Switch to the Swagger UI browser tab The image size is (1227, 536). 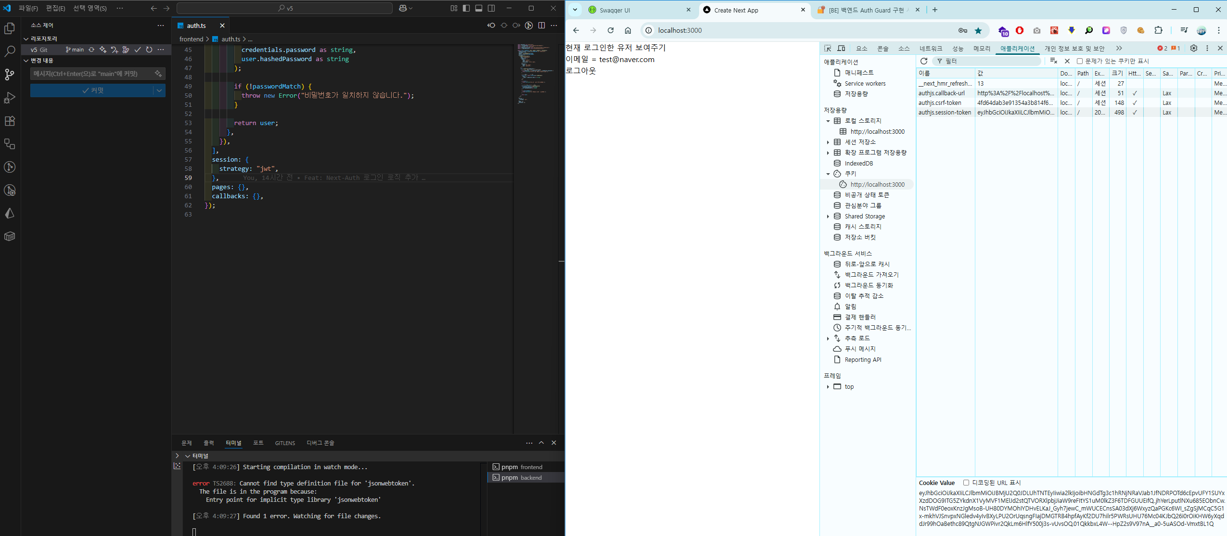(639, 10)
